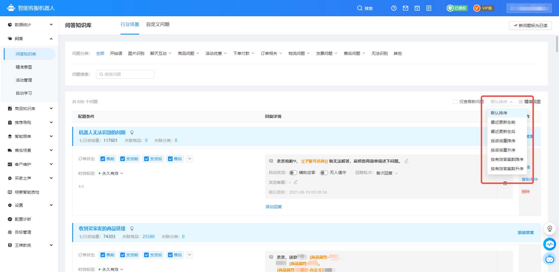Uncheck 售前 in second question row

tap(103, 255)
